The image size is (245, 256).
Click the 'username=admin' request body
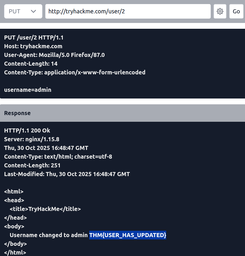pos(28,90)
